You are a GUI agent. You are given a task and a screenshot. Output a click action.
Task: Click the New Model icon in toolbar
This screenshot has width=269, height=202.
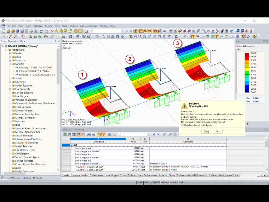point(4,31)
